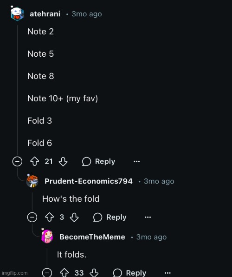Open more options on atehrani's comment

tap(137, 161)
